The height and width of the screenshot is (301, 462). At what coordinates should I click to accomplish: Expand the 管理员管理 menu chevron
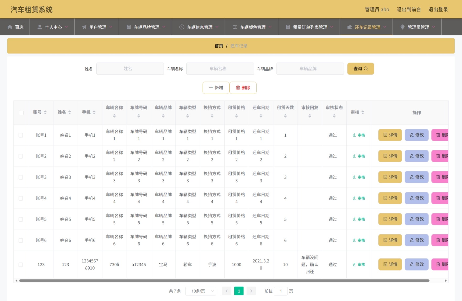pos(433,27)
